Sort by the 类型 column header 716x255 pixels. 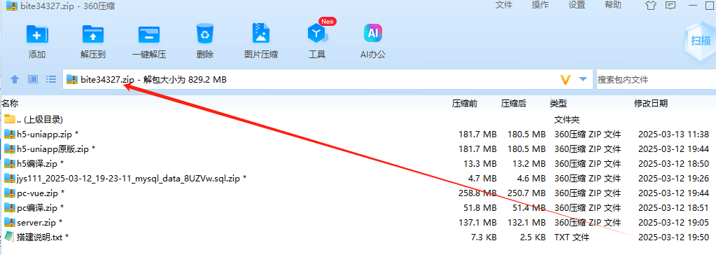(558, 104)
